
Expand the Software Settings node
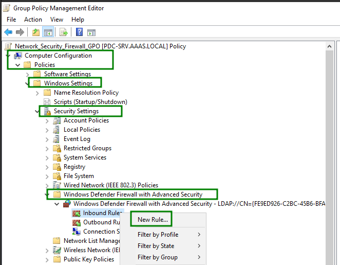pos(28,75)
